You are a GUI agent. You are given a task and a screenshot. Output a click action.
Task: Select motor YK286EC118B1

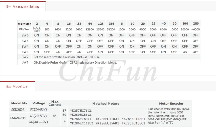[x=133, y=119]
